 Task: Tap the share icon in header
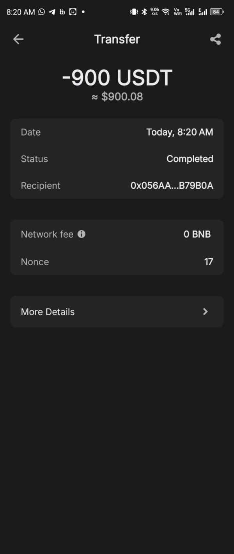coord(215,39)
